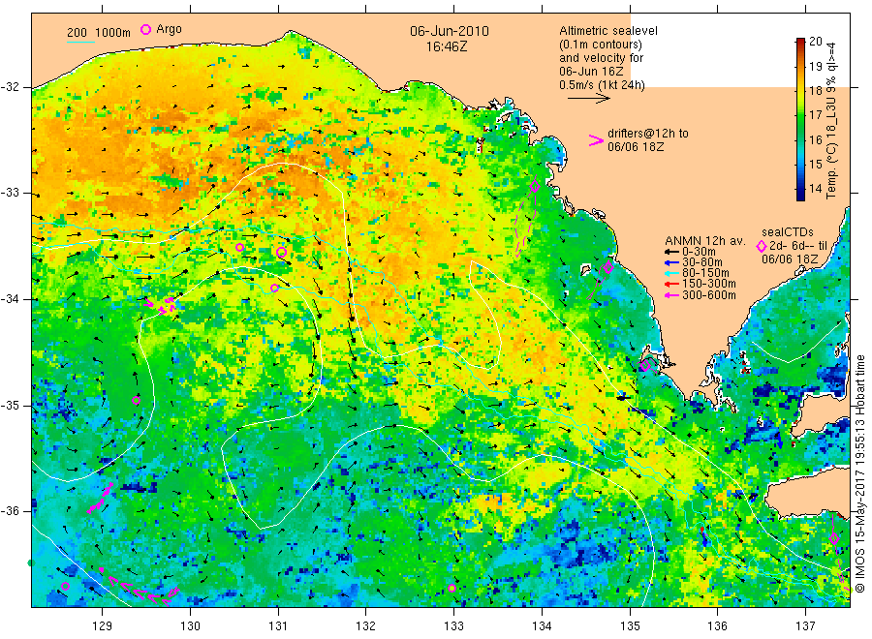Click longitude axis label 131
This screenshot has width=872, height=639.
click(278, 626)
